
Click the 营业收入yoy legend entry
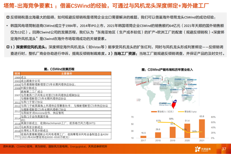[187, 111]
